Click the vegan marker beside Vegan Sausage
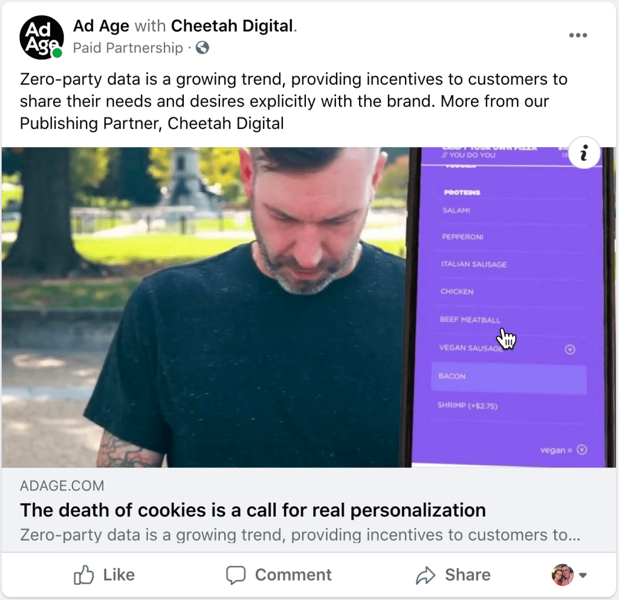 click(569, 349)
